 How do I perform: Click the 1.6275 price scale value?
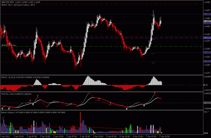[x=207, y=73]
